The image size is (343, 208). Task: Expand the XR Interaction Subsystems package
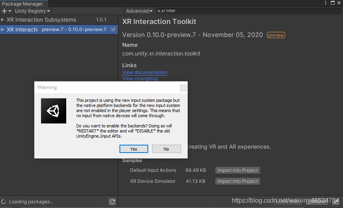(3, 20)
